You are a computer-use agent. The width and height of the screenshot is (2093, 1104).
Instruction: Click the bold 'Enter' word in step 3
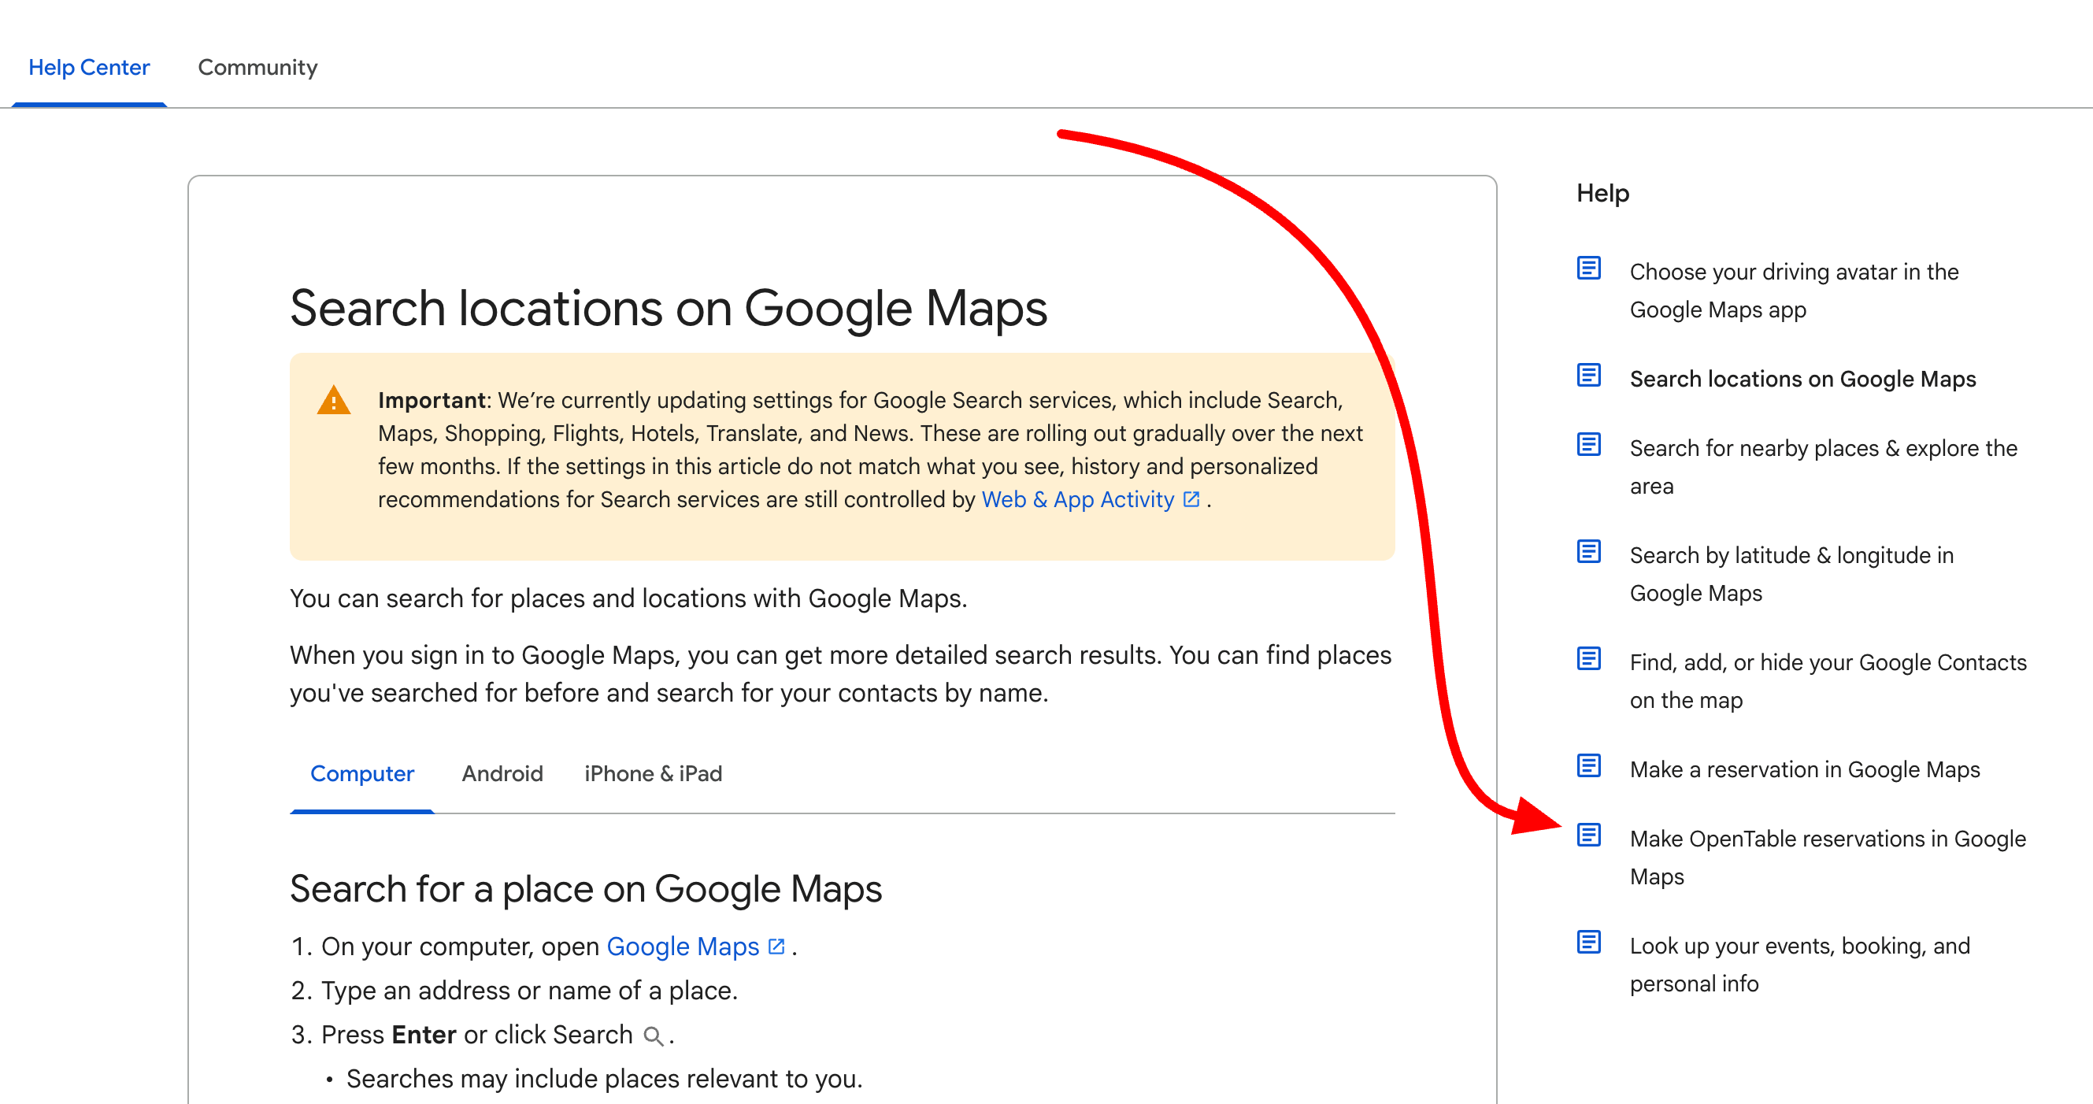click(424, 1035)
